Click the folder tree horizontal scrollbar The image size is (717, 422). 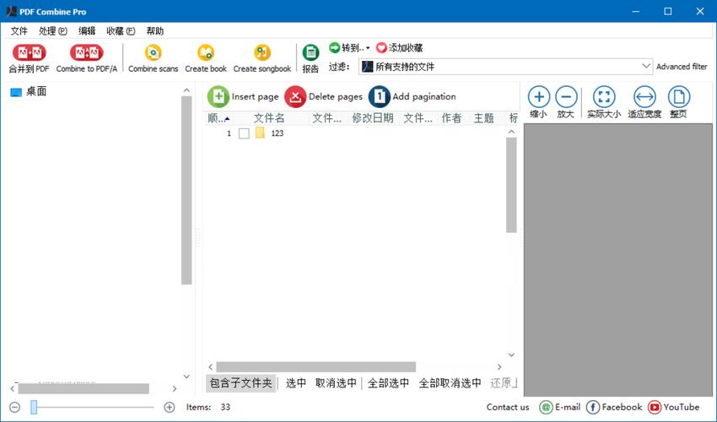(x=84, y=388)
